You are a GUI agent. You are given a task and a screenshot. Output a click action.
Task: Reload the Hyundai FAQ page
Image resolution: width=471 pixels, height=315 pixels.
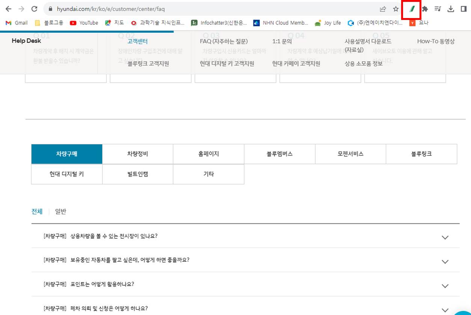[x=34, y=9]
